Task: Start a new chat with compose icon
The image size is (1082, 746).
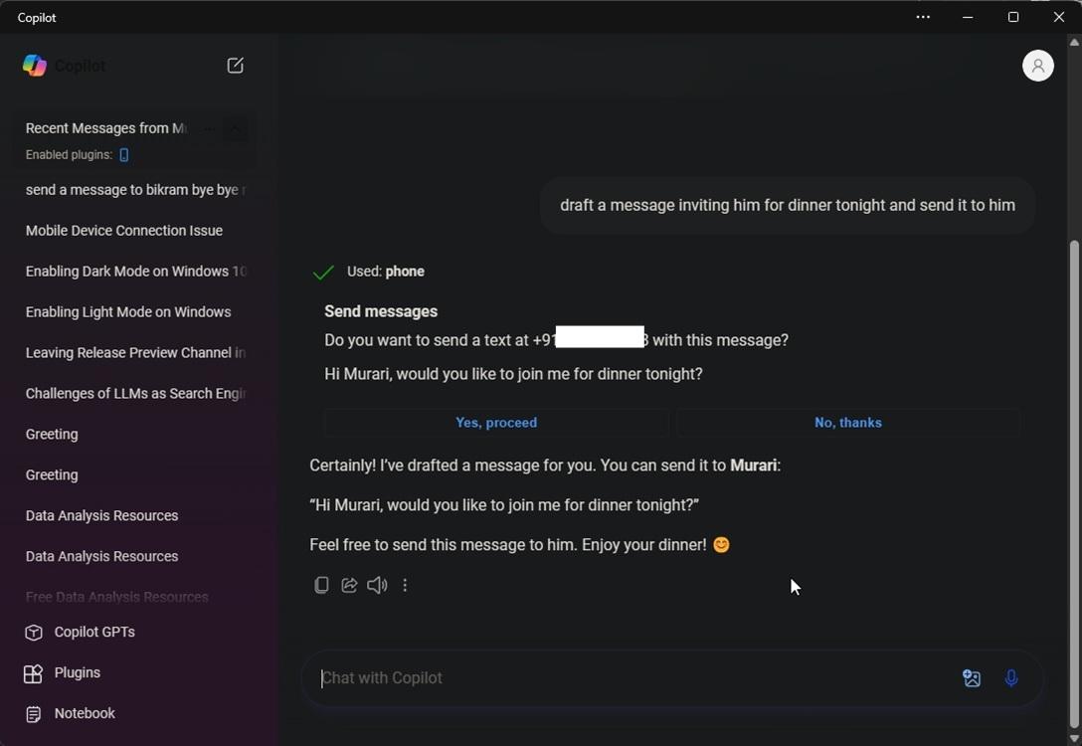Action: 236,66
